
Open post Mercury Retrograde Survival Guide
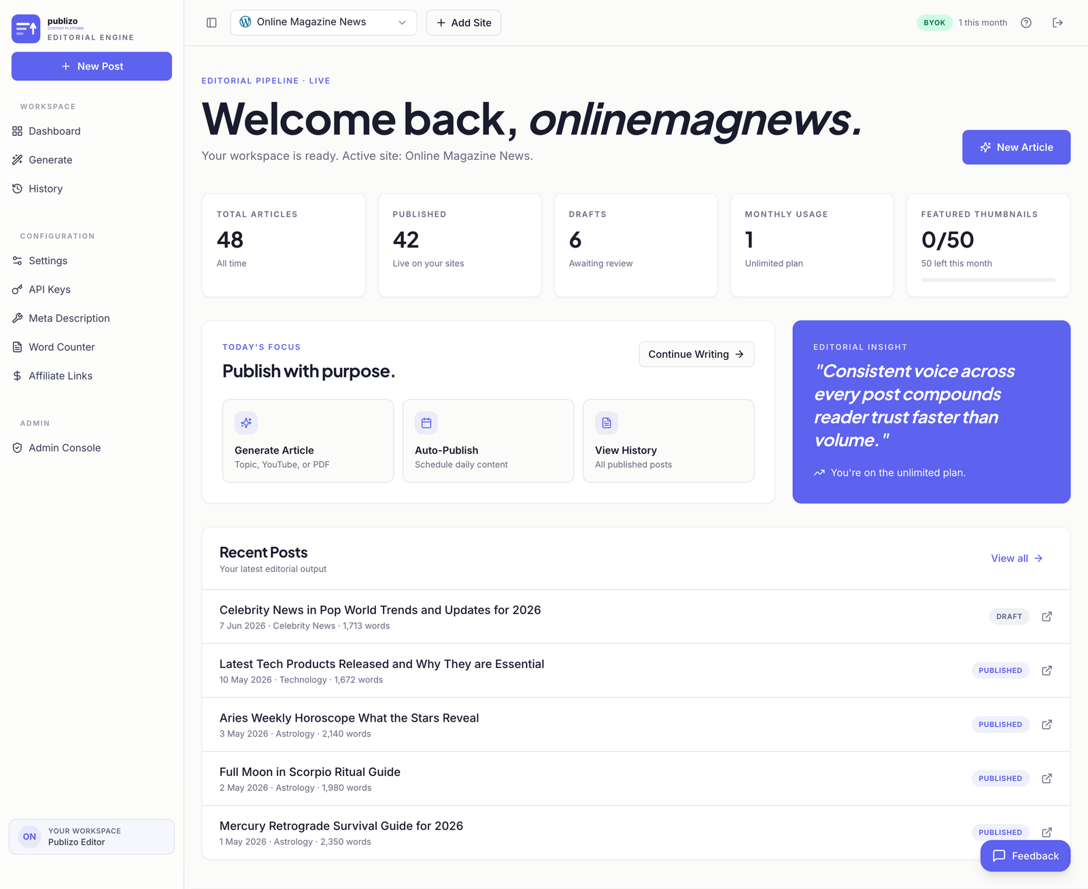pos(341,826)
